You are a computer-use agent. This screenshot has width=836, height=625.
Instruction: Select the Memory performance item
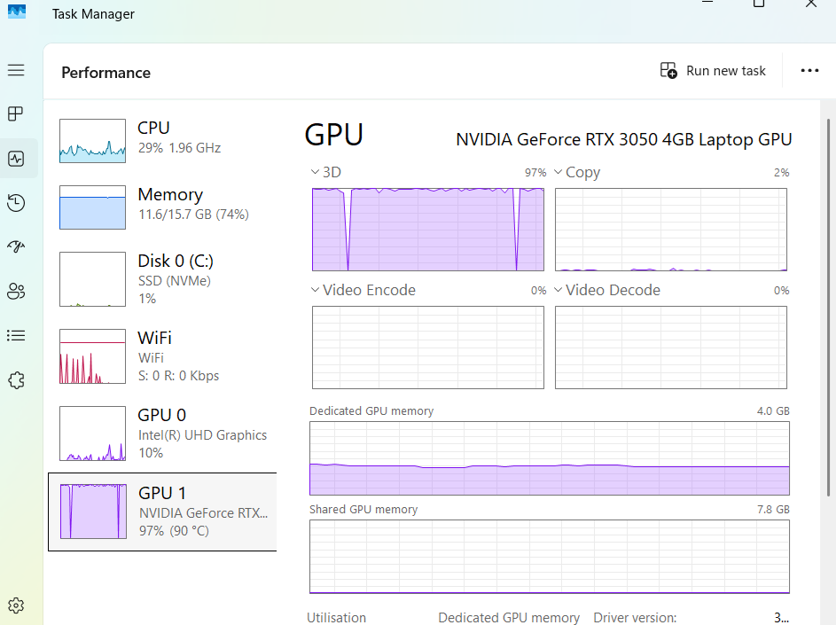[162, 207]
